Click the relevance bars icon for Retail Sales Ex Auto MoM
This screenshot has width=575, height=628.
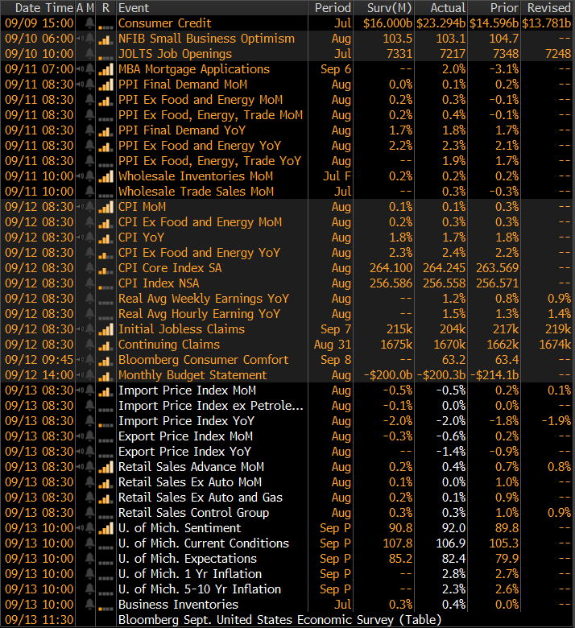click(105, 482)
